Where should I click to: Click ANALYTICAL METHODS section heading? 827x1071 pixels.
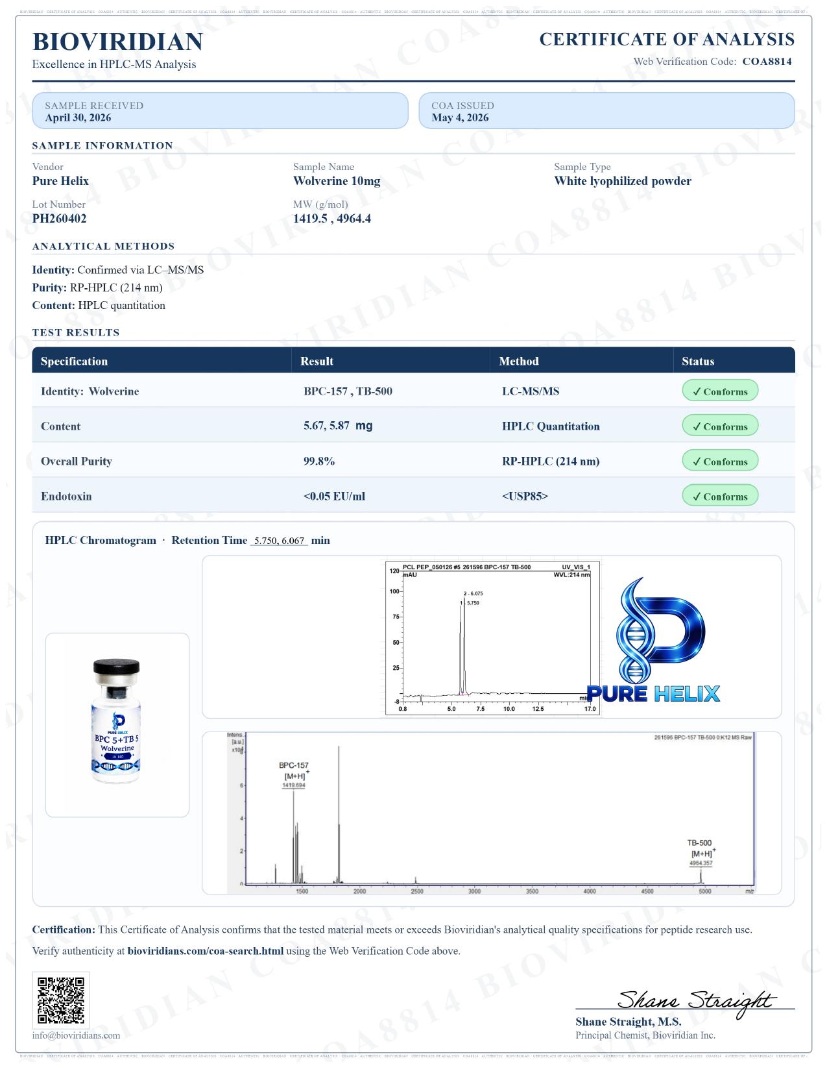coord(104,246)
